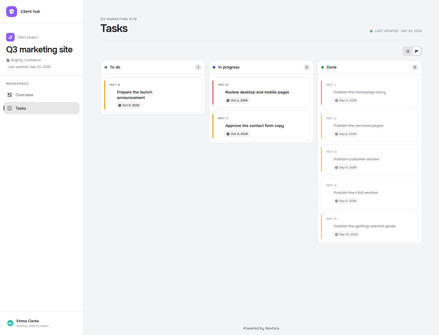Screen dimensions: 439x335
Task: Click the MKT-8 task ID label
Action: pos(115,85)
